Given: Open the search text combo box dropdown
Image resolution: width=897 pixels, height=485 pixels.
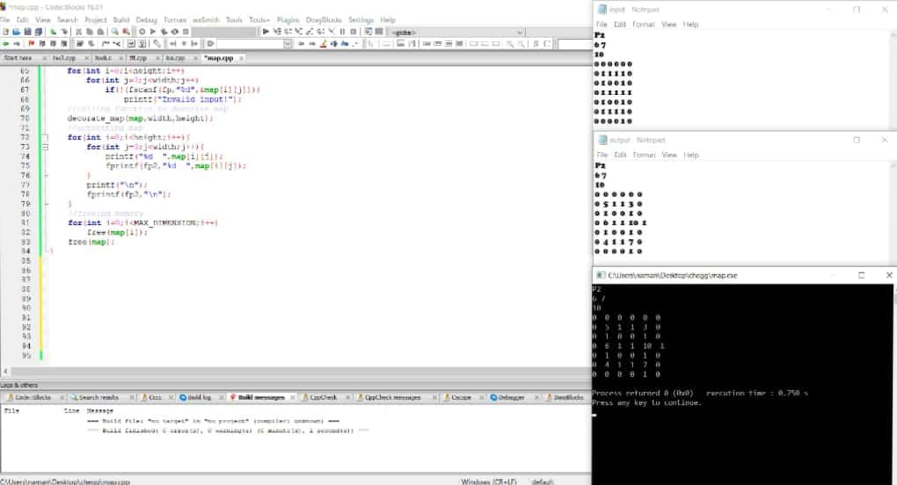Looking at the screenshot, I should pos(288,44).
